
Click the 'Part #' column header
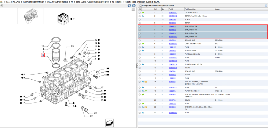tap(171, 9)
